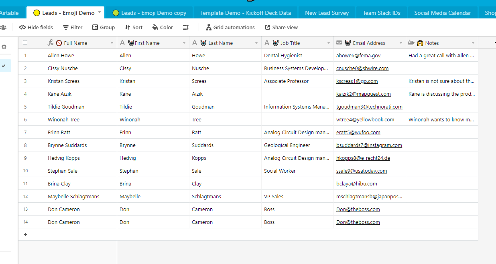This screenshot has height=264, width=496.
Task: Switch to Template Demo - Kickoff Deck Data tab
Action: point(246,13)
